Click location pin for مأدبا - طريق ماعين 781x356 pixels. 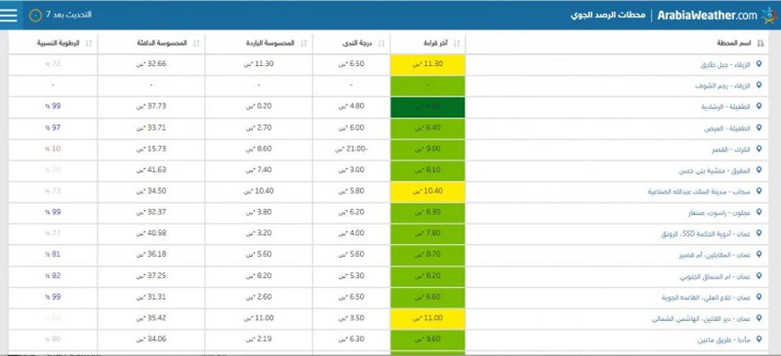coord(759,339)
